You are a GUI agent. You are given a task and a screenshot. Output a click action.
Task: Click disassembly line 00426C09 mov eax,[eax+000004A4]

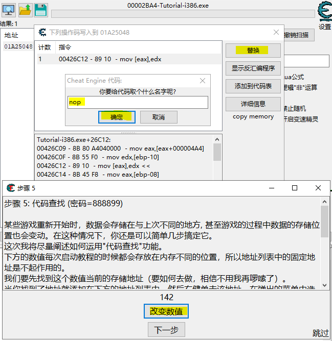click(120, 149)
